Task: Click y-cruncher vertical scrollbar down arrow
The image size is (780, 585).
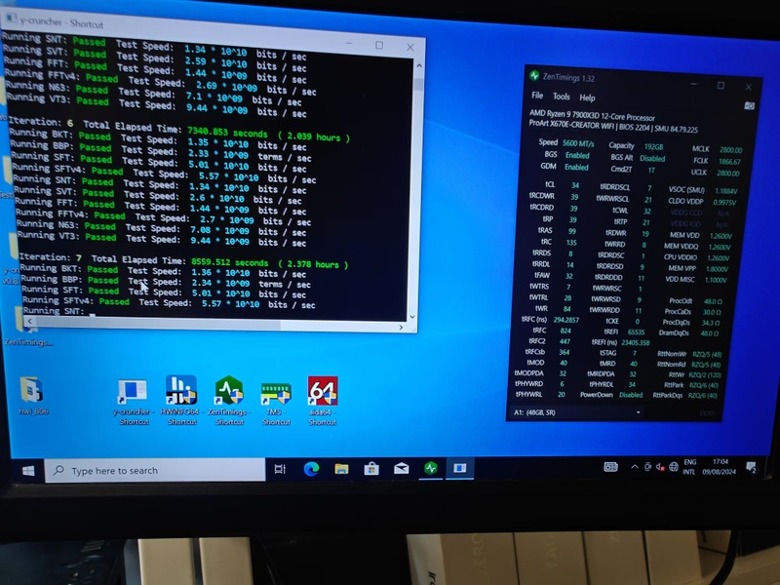Action: point(411,317)
